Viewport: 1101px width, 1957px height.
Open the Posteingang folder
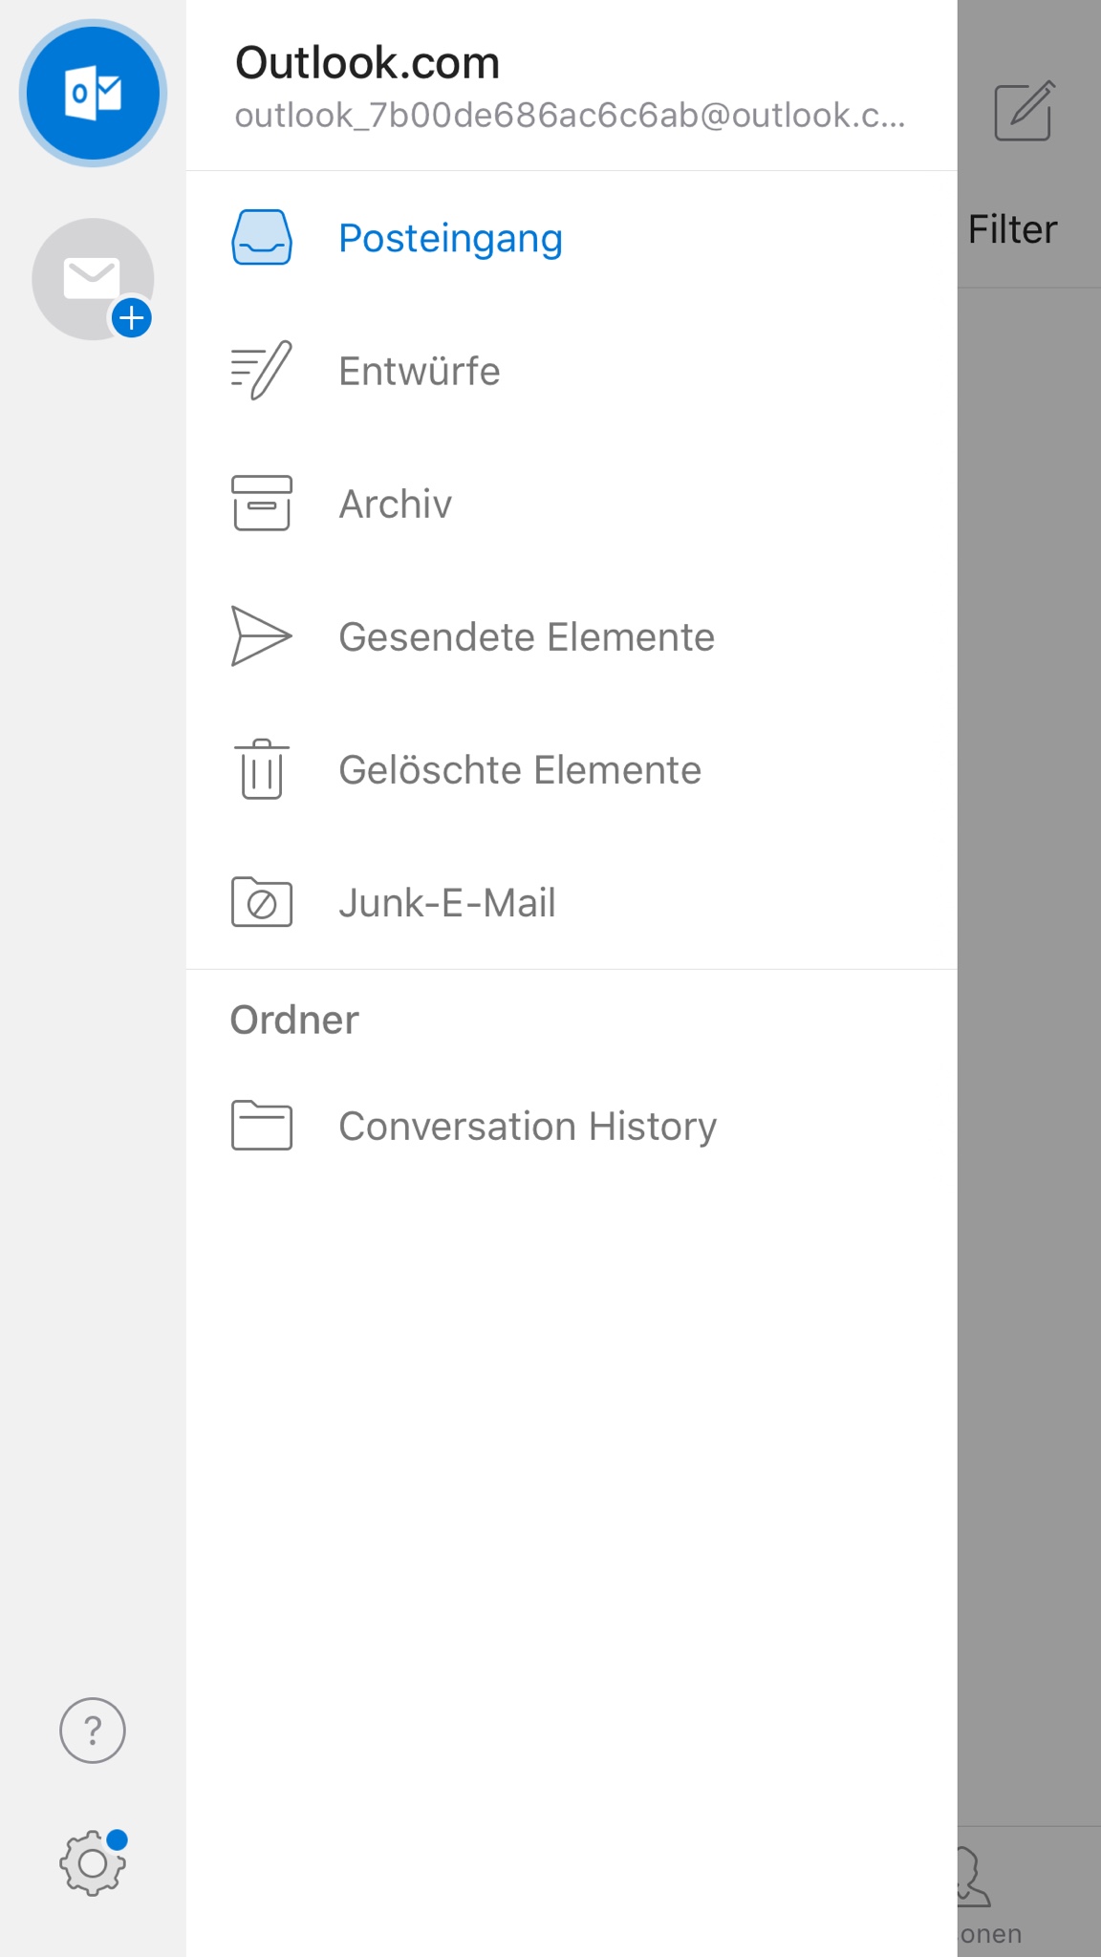(x=450, y=238)
